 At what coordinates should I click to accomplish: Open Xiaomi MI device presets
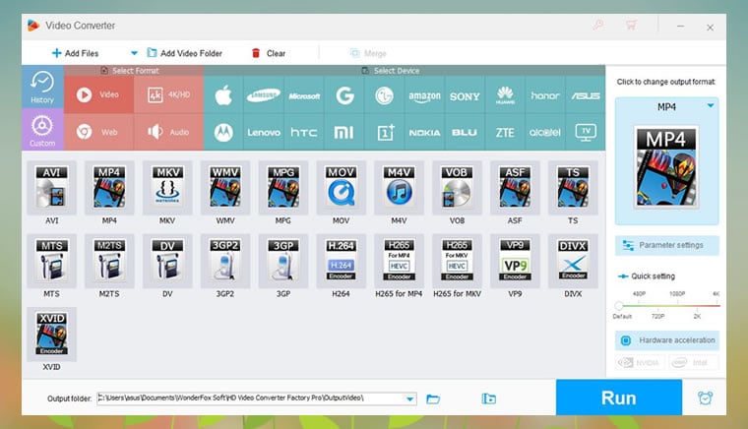click(x=344, y=132)
